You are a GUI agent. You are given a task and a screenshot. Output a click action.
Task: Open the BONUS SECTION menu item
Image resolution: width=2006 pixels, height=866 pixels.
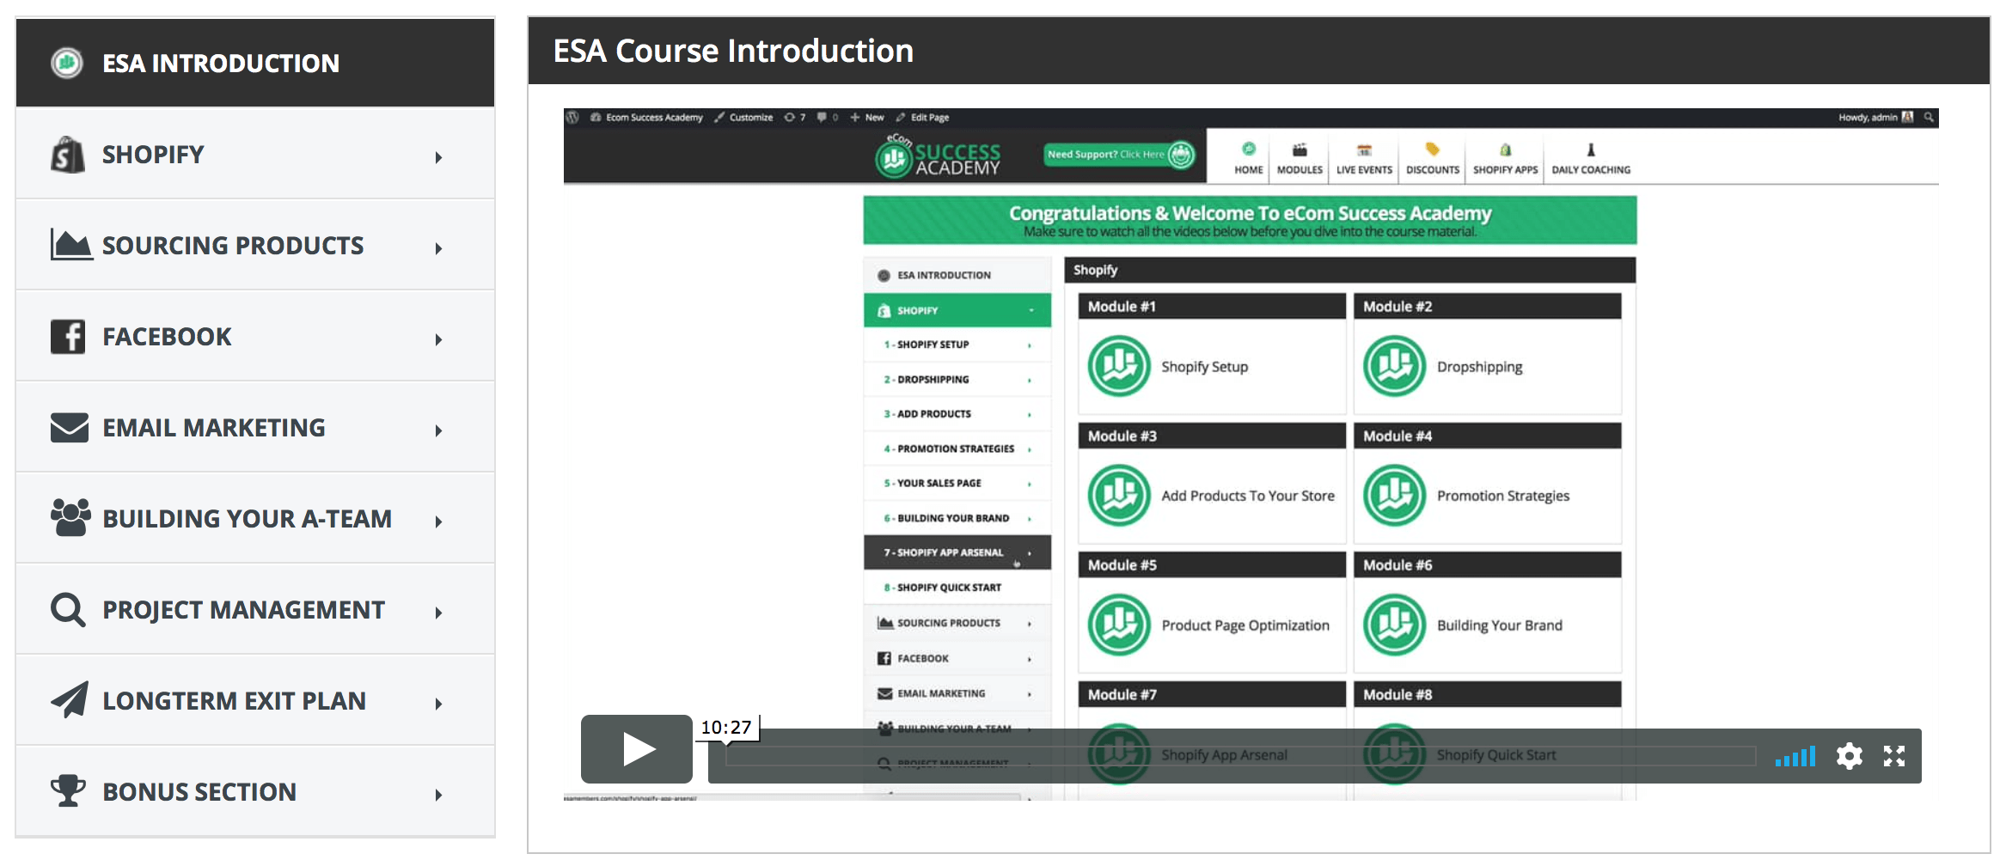(x=255, y=791)
